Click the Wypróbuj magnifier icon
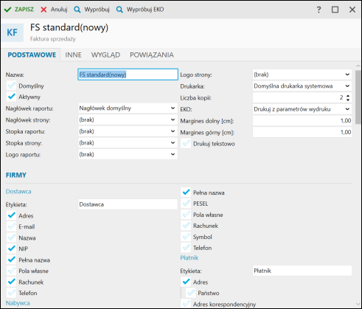 [77, 10]
